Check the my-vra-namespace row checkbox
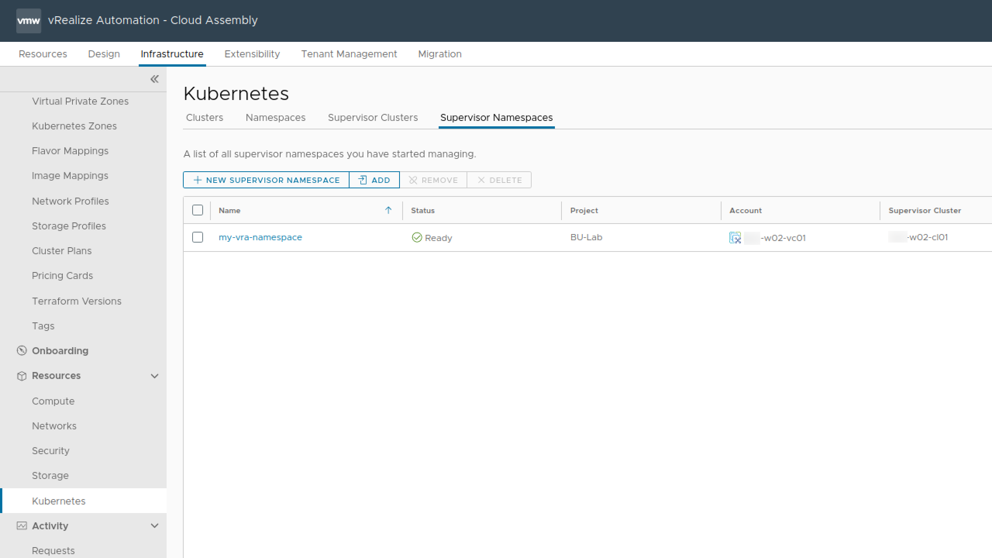The image size is (992, 558). [198, 237]
